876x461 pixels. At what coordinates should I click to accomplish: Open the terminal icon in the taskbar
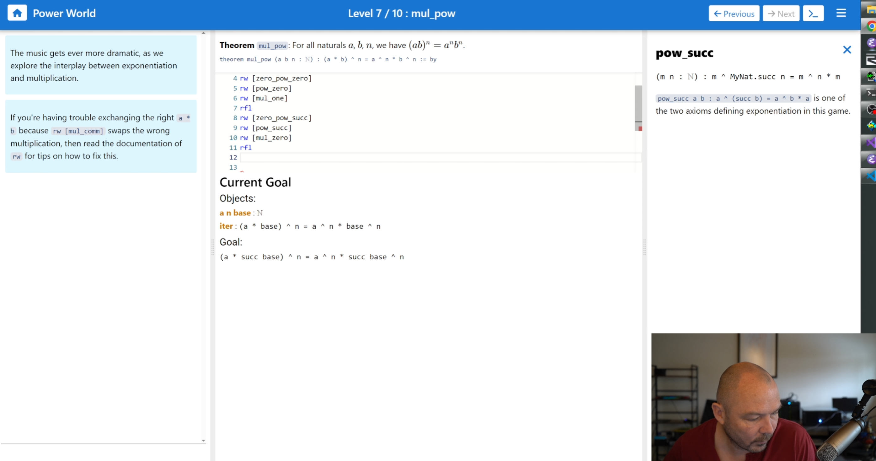(x=871, y=93)
